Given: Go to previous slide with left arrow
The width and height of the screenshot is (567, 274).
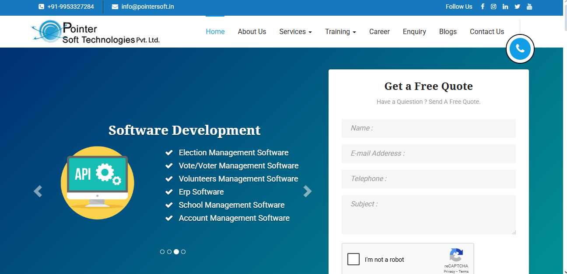Looking at the screenshot, I should [x=38, y=191].
